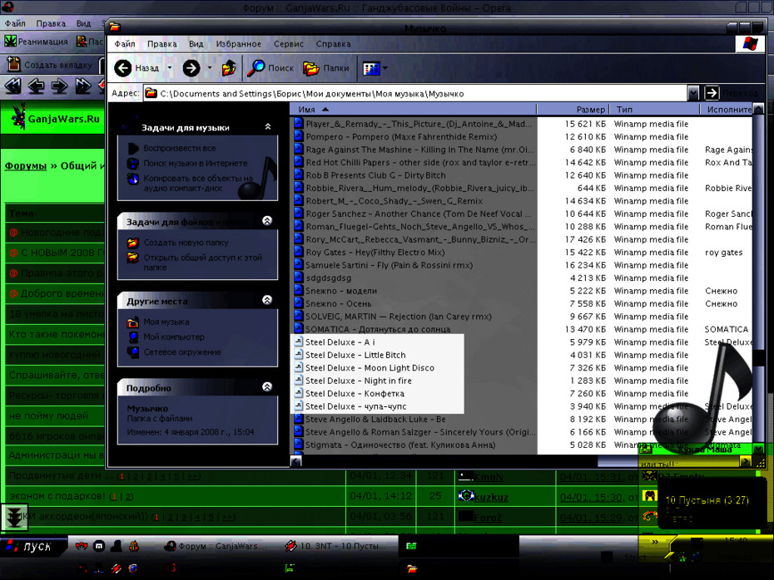Image resolution: width=774 pixels, height=580 pixels.
Task: Open Правка menu in Explorer window
Action: (x=161, y=44)
